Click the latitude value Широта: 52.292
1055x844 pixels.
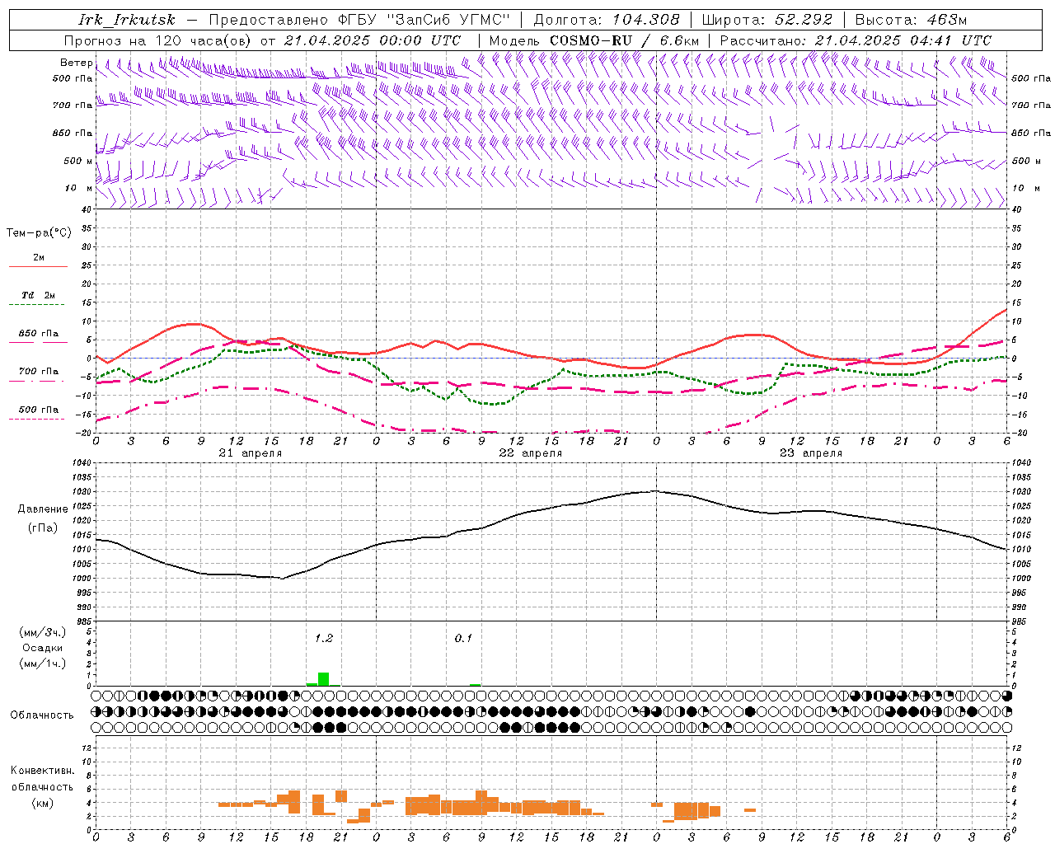pyautogui.click(x=767, y=20)
